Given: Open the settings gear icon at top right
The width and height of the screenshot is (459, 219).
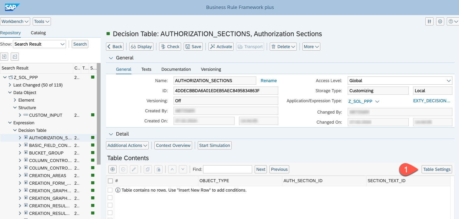Looking at the screenshot, I should (440, 21).
